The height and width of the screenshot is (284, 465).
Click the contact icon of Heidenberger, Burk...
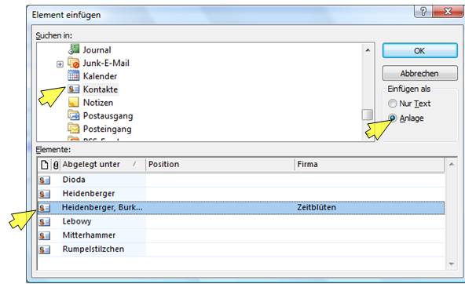[x=45, y=208]
